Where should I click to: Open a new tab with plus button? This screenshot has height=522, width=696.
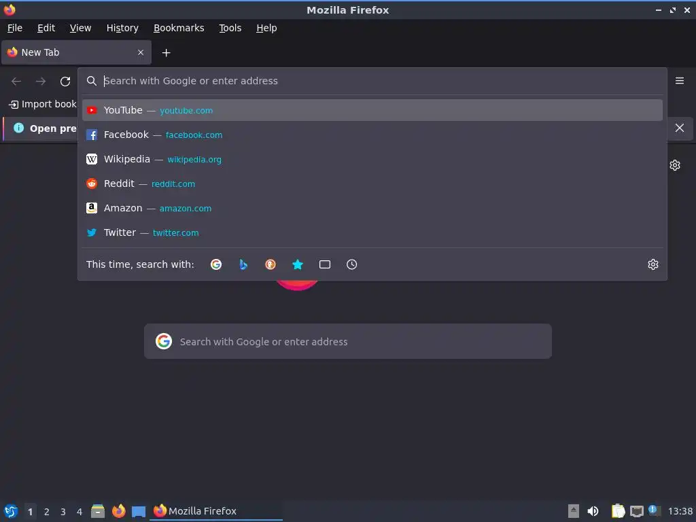(x=166, y=53)
